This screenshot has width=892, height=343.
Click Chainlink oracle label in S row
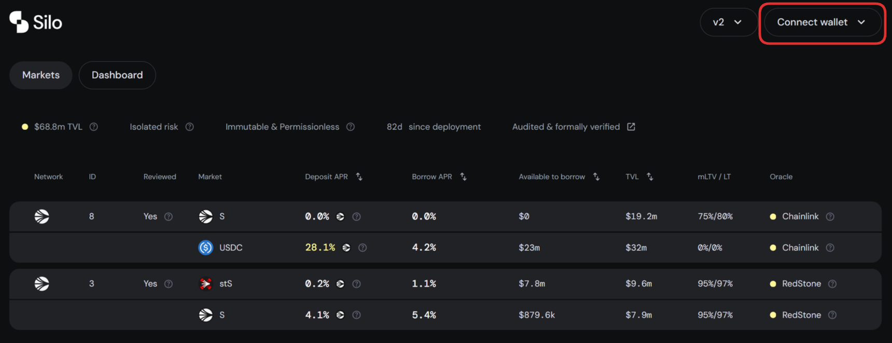point(800,216)
